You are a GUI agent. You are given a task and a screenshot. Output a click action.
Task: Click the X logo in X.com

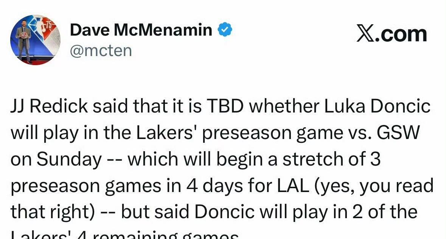(365, 34)
